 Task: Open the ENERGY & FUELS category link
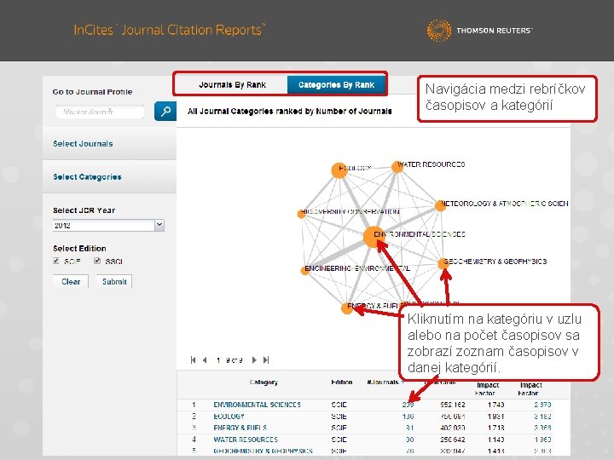click(240, 428)
